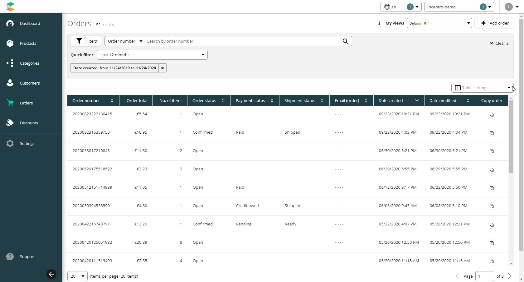Click the Orders cart icon in sidebar
Image resolution: width=524 pixels, height=282 pixels.
(10, 103)
